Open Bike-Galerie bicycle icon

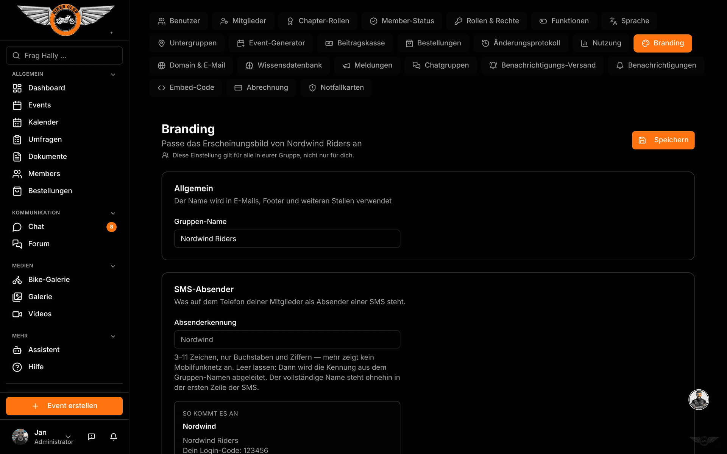(x=17, y=280)
